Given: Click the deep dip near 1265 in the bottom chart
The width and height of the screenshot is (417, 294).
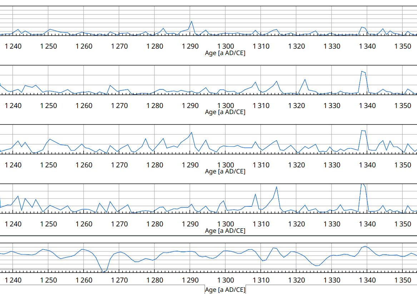Looking at the screenshot, I should point(103,272).
